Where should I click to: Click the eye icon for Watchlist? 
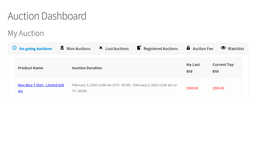223,48
